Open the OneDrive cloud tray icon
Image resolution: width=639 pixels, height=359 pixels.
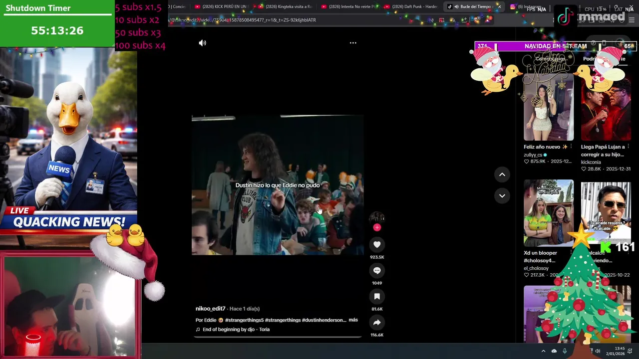tap(554, 351)
